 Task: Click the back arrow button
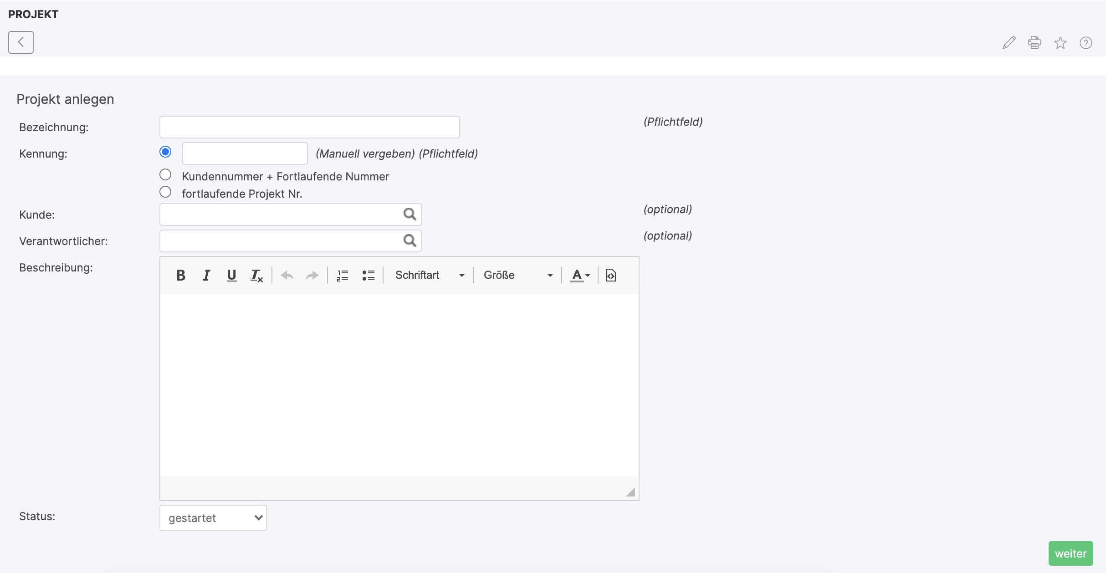pos(21,42)
